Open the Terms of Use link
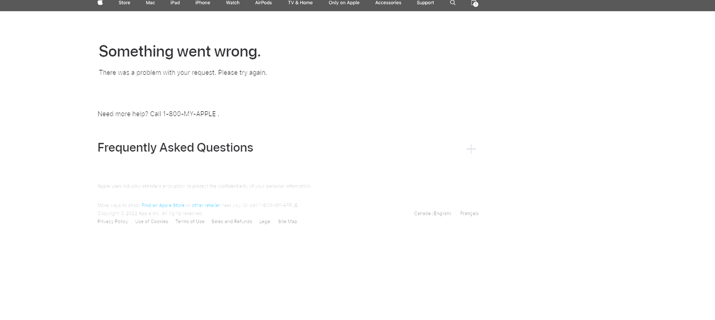The image size is (715, 320). (x=190, y=222)
